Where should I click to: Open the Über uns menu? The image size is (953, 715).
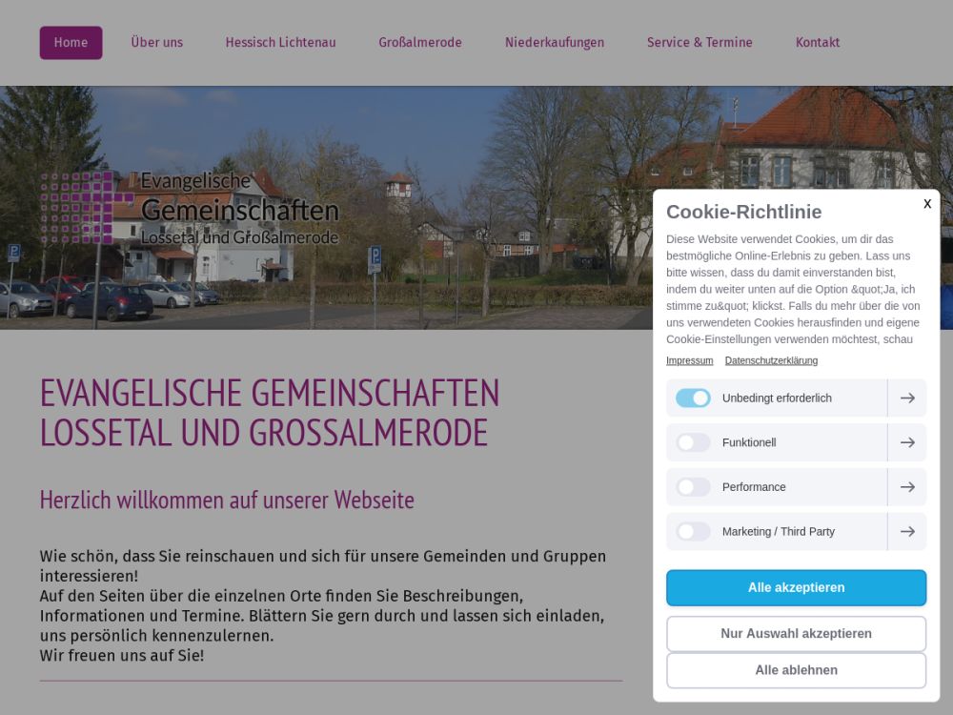click(156, 43)
